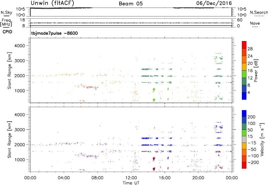The height and width of the screenshot is (185, 268).
Task: Click '4000' on the power panel range axis
Action: click(20, 46)
